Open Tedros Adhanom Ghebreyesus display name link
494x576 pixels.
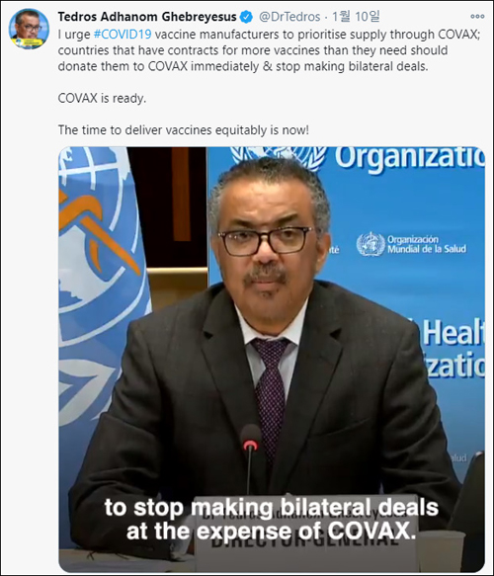pyautogui.click(x=147, y=17)
